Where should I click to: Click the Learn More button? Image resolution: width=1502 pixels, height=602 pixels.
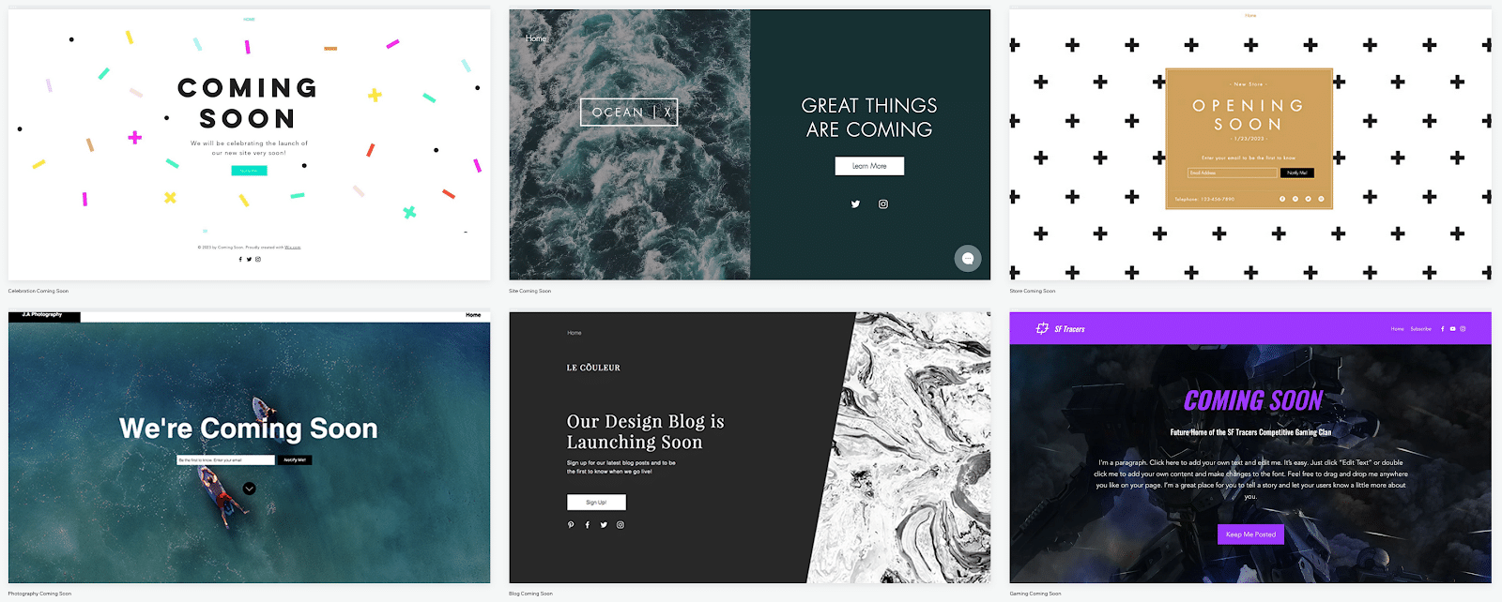point(869,166)
